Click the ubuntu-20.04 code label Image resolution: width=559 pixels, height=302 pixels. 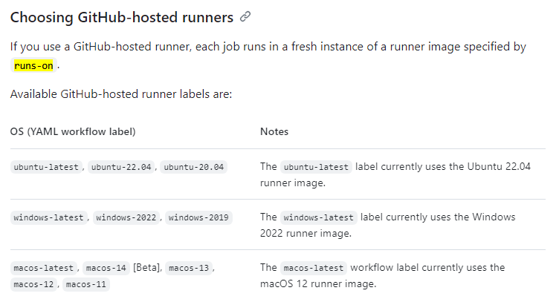(x=193, y=167)
